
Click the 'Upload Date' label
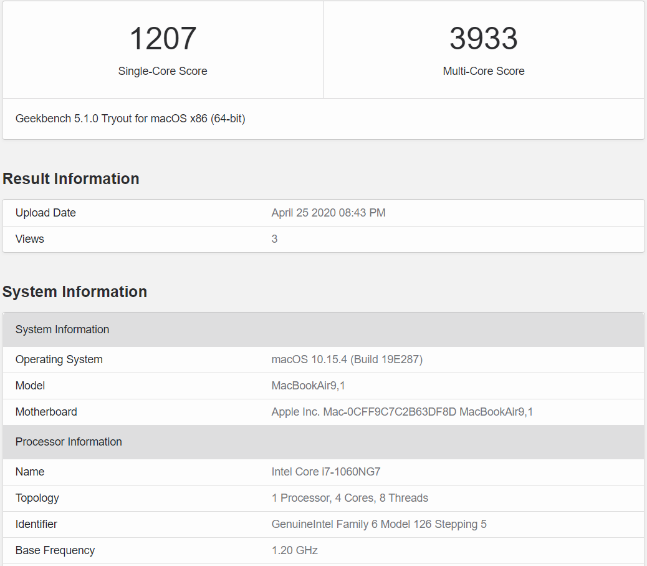[x=46, y=213]
